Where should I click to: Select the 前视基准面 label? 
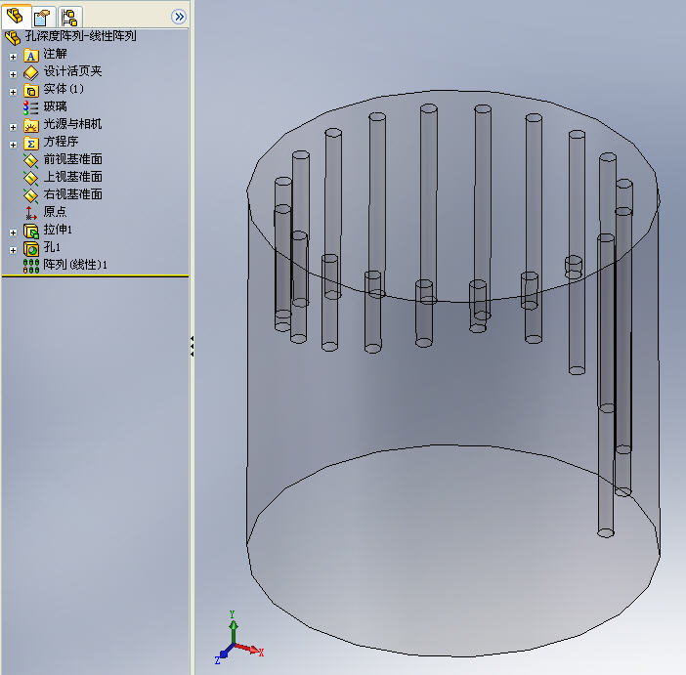pos(72,159)
